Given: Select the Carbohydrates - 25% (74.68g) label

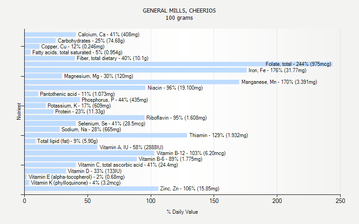Looking at the screenshot, I should click(x=91, y=41).
